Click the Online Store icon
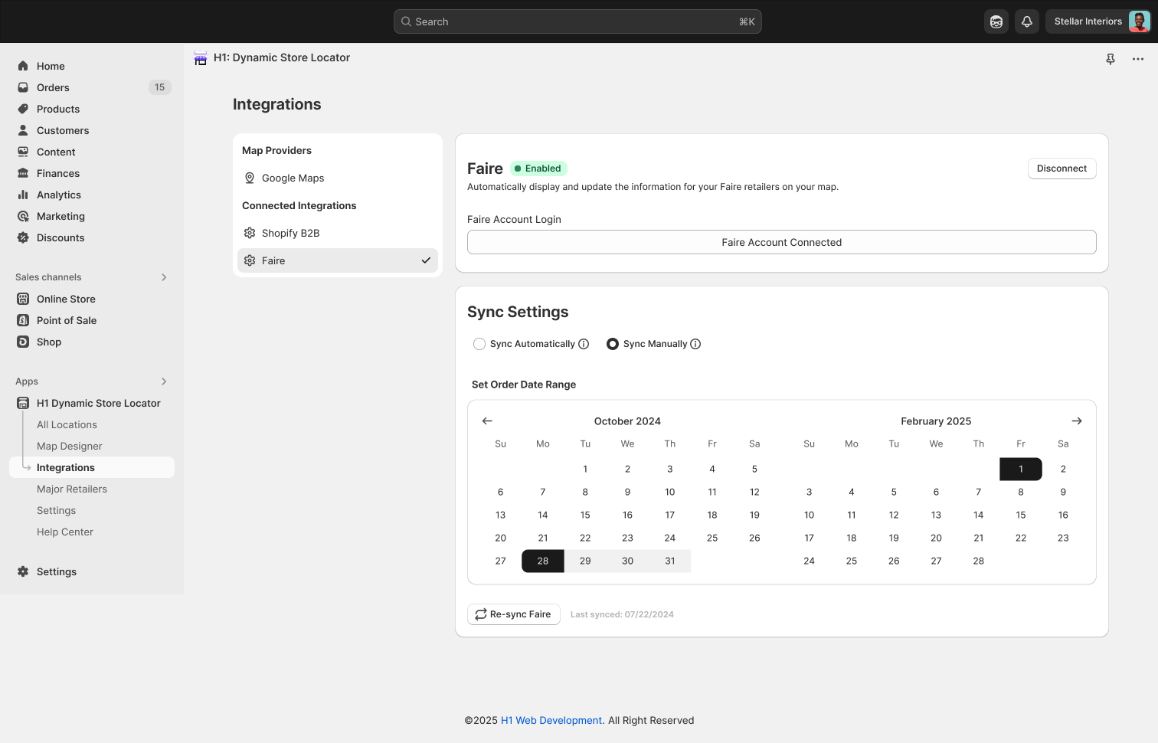Viewport: 1158px width, 743px height. (23, 299)
